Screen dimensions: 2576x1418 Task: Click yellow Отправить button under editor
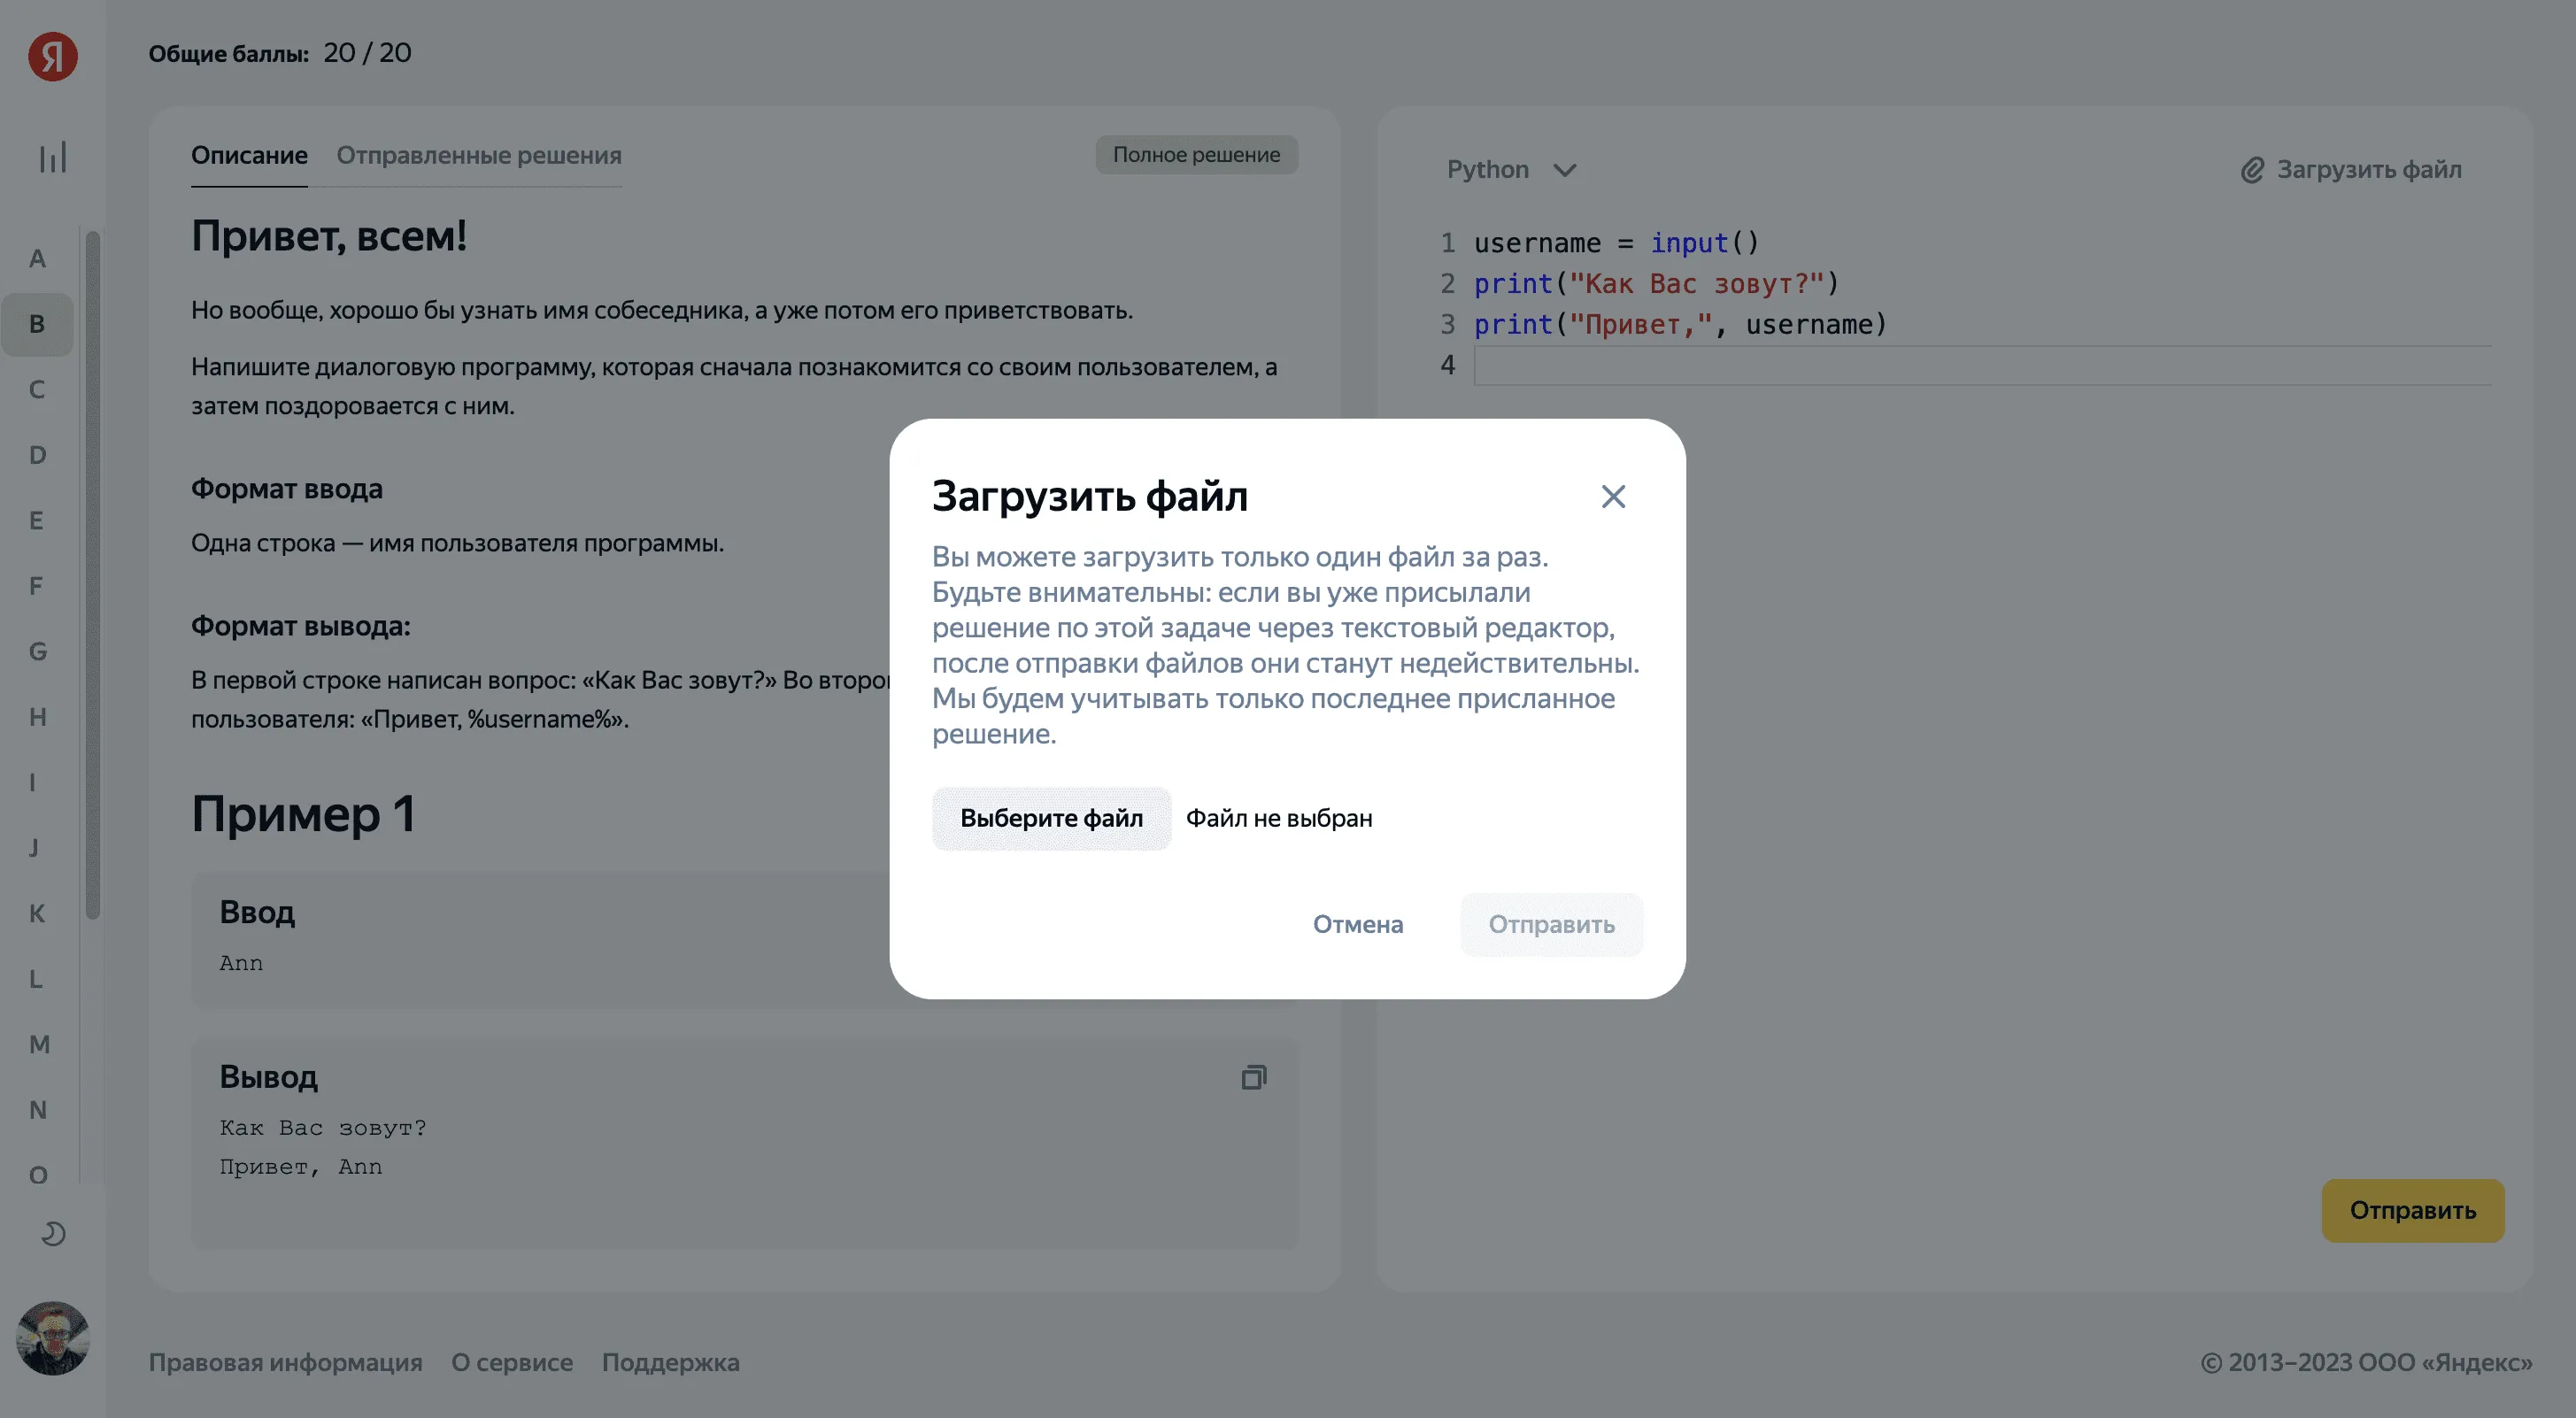point(2412,1210)
